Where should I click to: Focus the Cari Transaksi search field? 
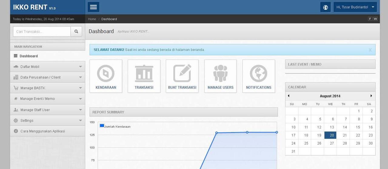(42, 31)
